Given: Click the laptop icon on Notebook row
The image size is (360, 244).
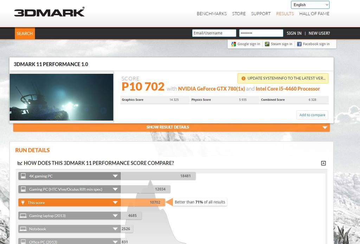Looking at the screenshot, I should coord(23,229).
